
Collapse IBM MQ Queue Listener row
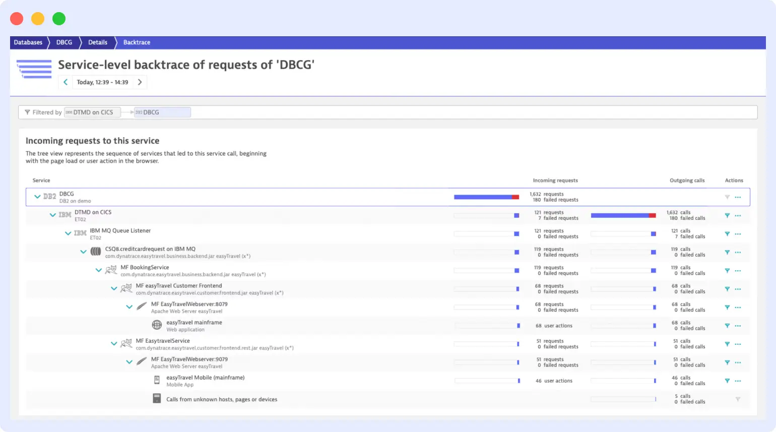point(68,233)
